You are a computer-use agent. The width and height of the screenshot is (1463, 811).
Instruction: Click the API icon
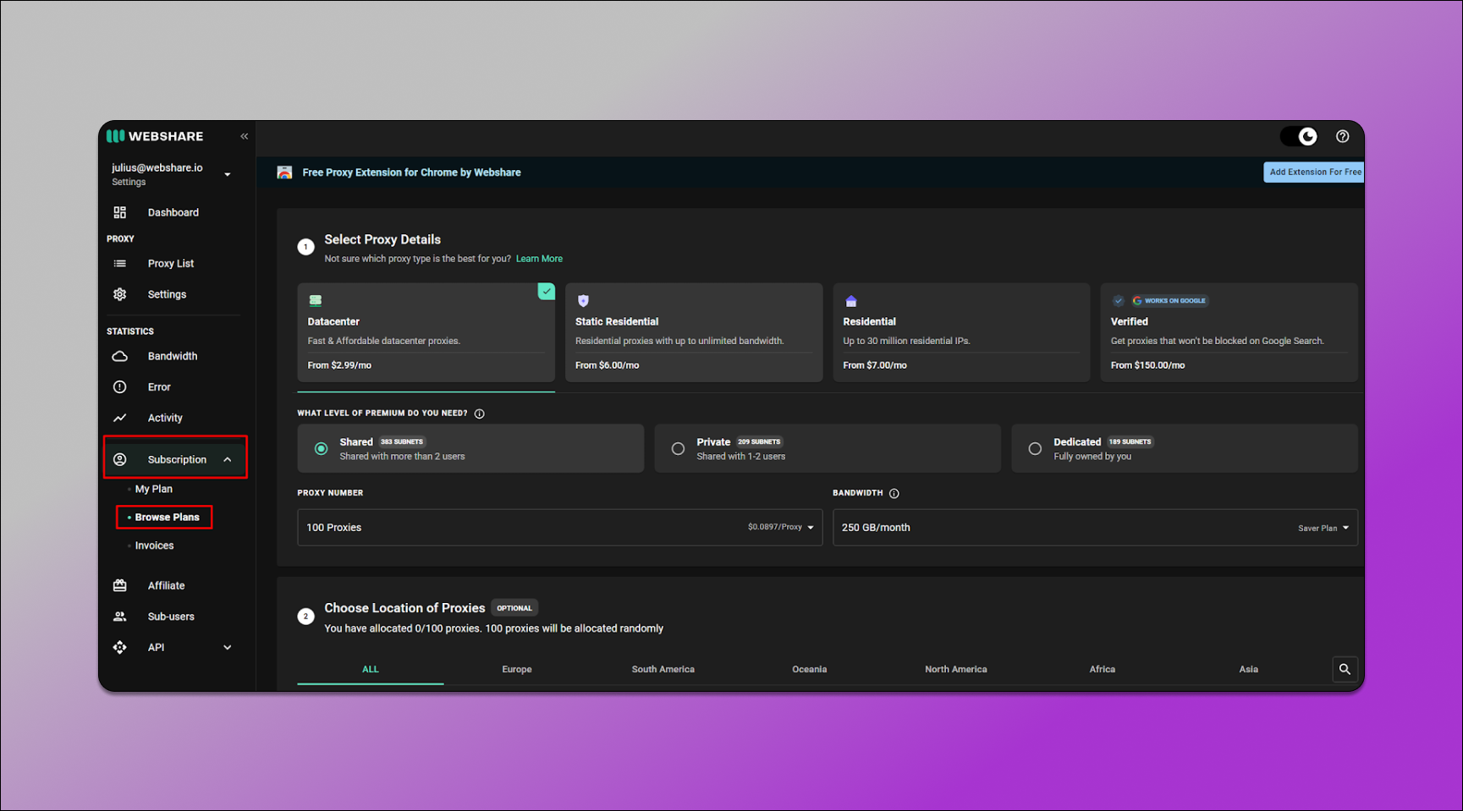tap(120, 647)
